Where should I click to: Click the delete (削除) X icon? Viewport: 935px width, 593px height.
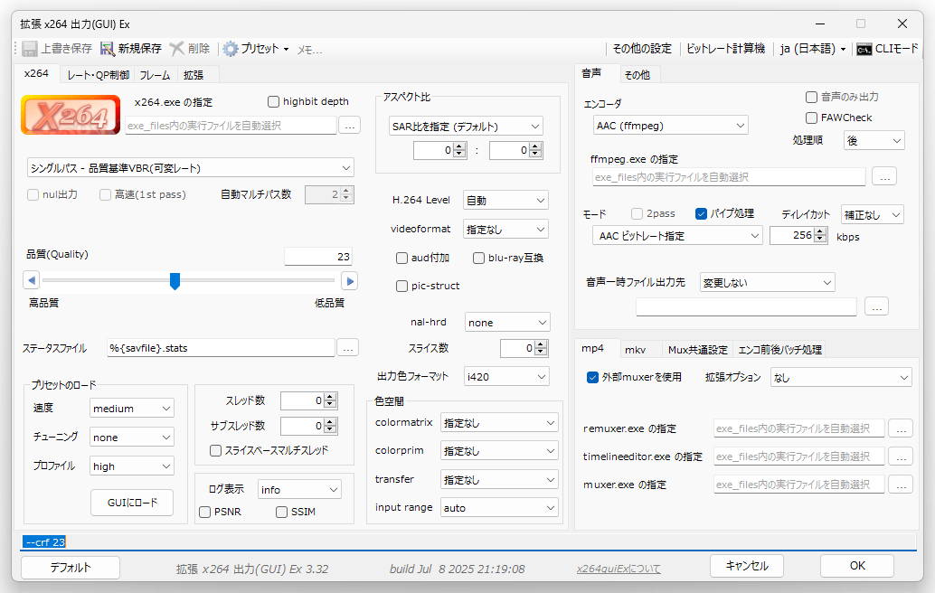click(177, 49)
